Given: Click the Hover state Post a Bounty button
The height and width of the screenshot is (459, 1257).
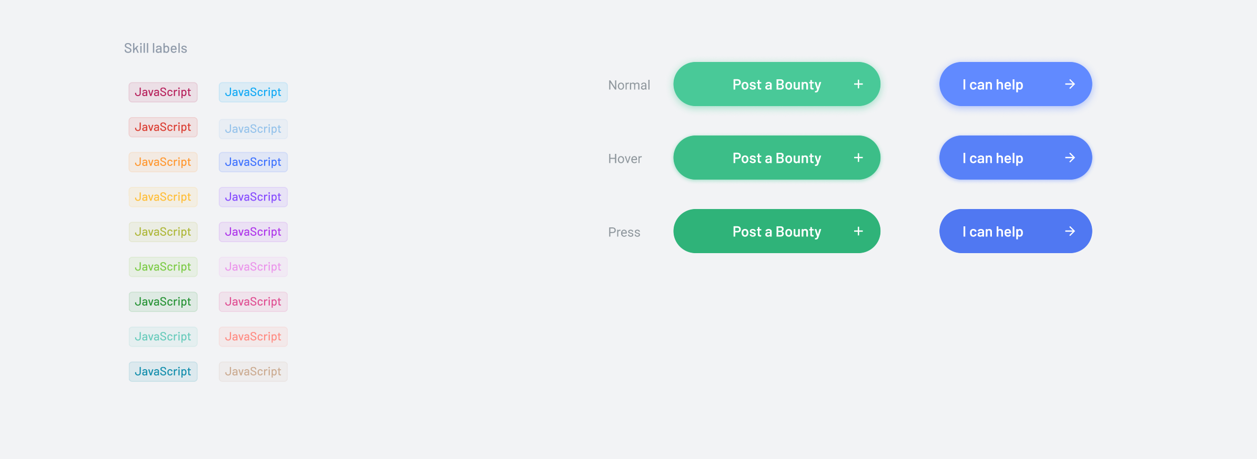Looking at the screenshot, I should (x=777, y=158).
